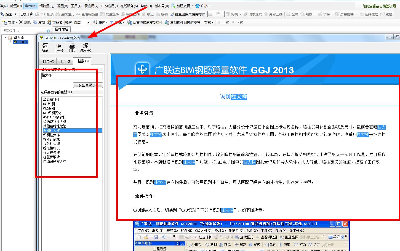The image size is (400, 251).
Task: Select the 属性编辑 tab
Action: tap(62, 29)
